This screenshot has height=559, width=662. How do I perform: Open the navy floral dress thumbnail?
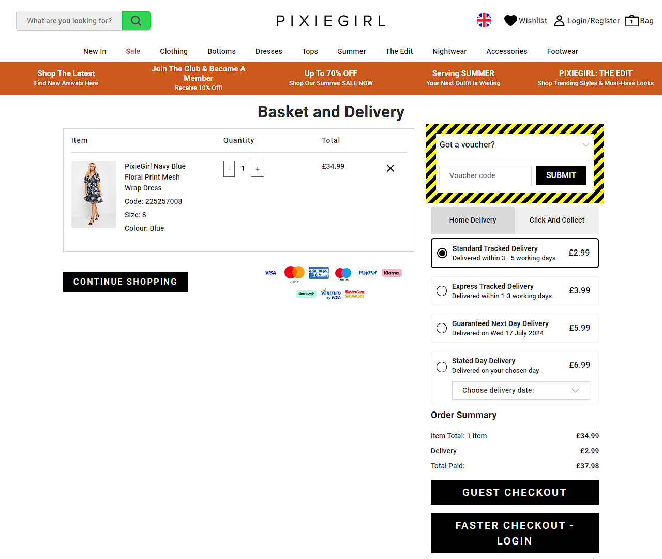94,195
